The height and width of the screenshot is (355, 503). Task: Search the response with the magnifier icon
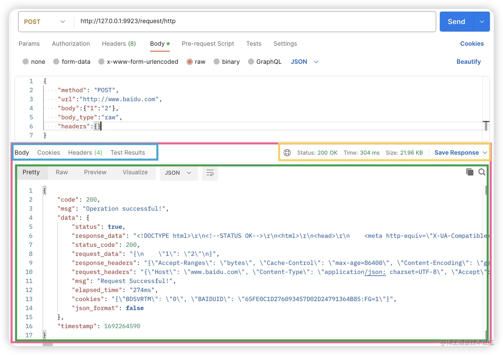(482, 172)
